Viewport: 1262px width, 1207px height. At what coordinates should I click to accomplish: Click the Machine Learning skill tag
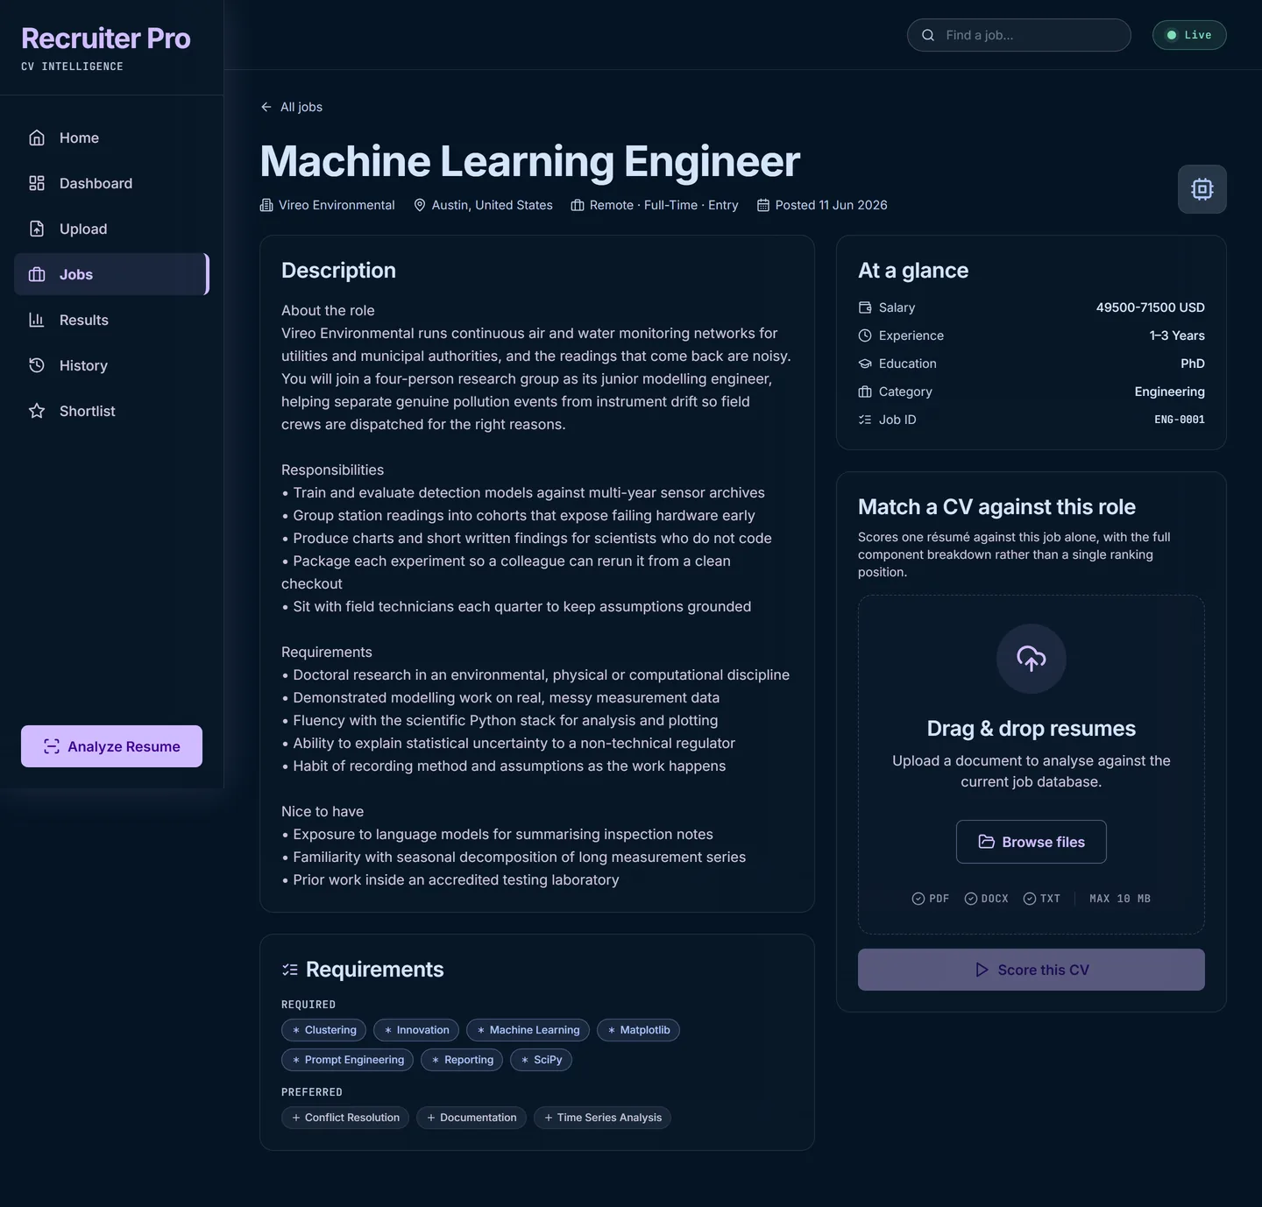(x=528, y=1030)
